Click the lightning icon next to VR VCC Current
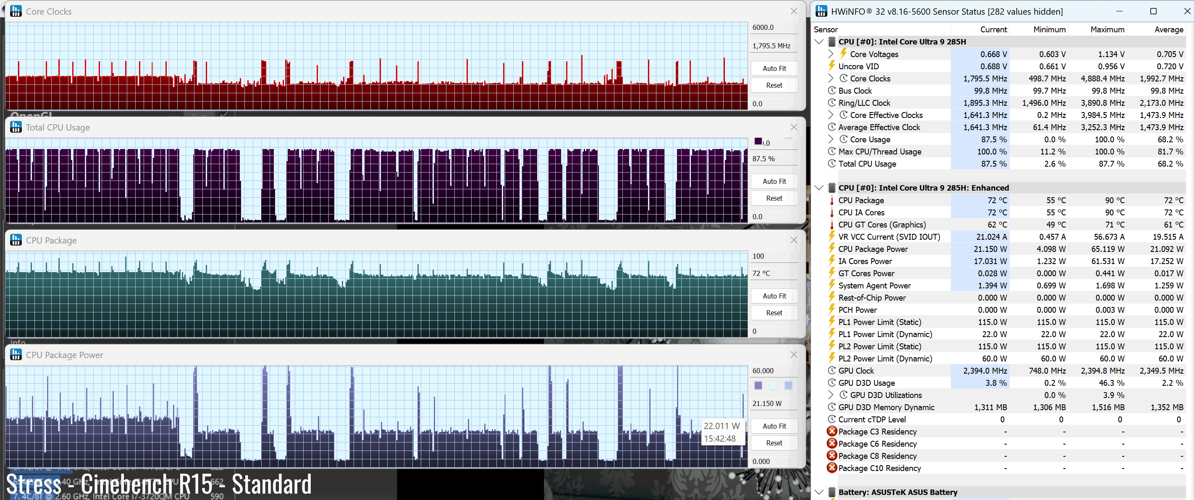The width and height of the screenshot is (1194, 500). click(x=832, y=236)
